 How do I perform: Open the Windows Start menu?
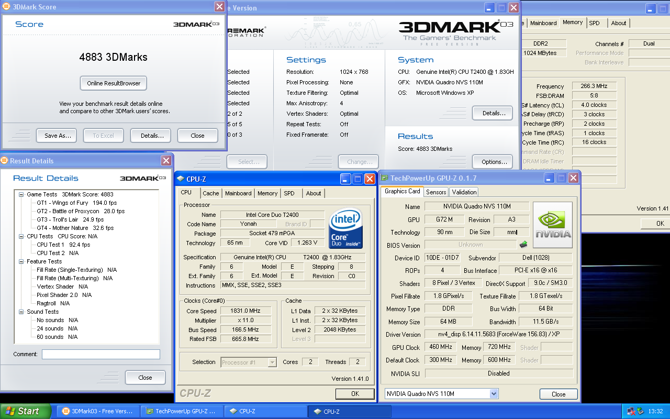pos(26,411)
